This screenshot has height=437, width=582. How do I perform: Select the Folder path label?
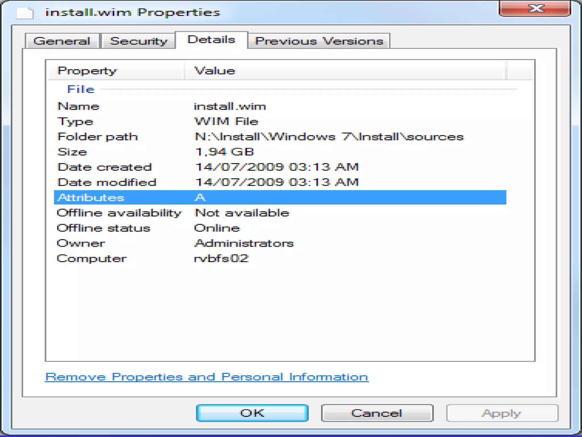pyautogui.click(x=97, y=137)
